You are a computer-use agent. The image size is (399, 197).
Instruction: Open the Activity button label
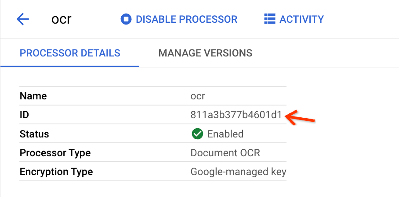(301, 19)
